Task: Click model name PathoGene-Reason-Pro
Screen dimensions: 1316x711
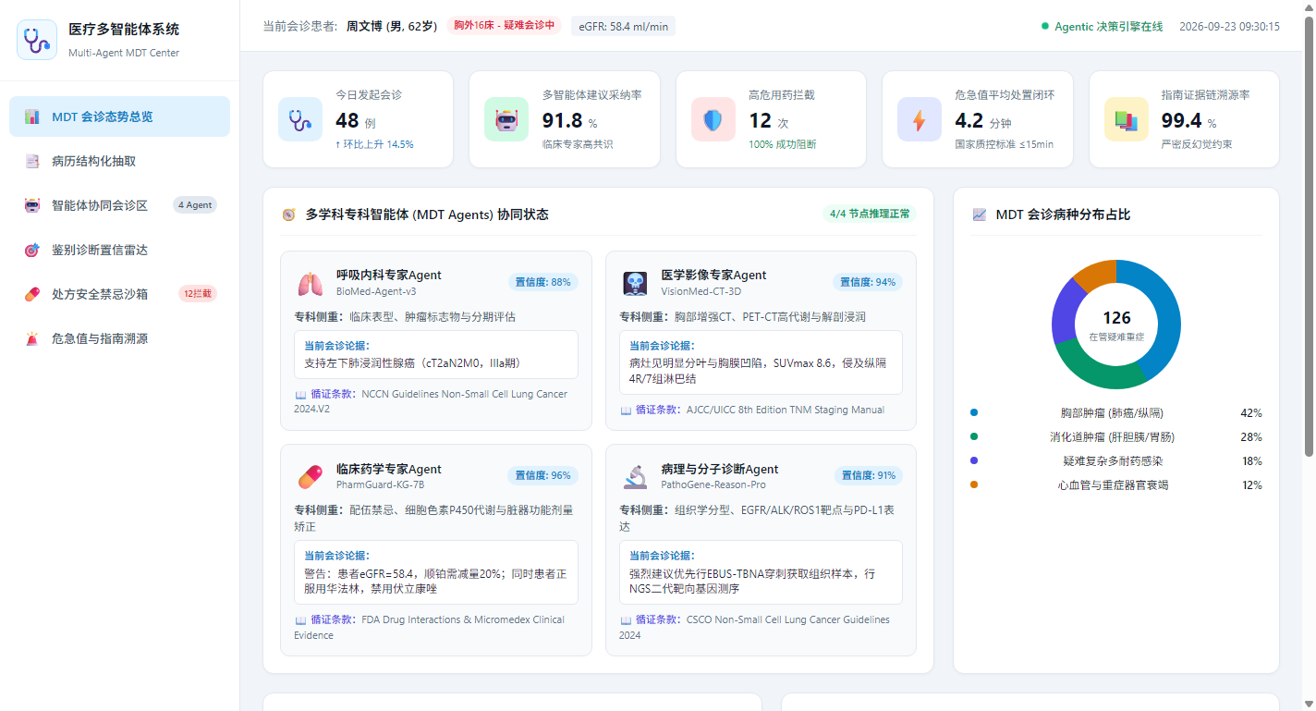Action: pos(713,484)
